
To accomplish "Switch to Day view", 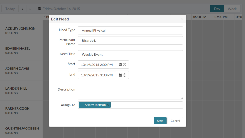I will [x=217, y=9].
